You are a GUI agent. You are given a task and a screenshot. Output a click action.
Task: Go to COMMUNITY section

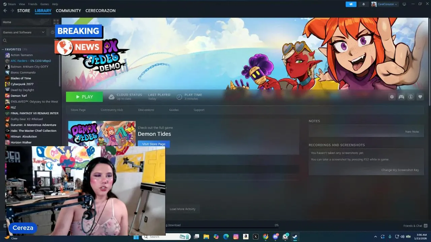[68, 11]
